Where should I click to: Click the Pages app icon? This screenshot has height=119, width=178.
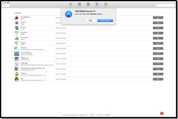pyautogui.click(x=17, y=43)
